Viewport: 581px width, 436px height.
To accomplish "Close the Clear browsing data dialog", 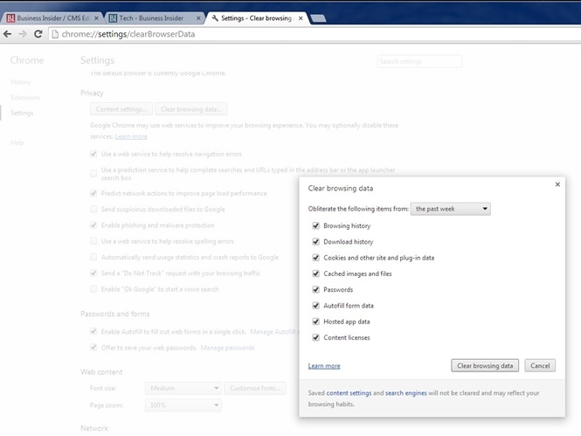I will 557,184.
